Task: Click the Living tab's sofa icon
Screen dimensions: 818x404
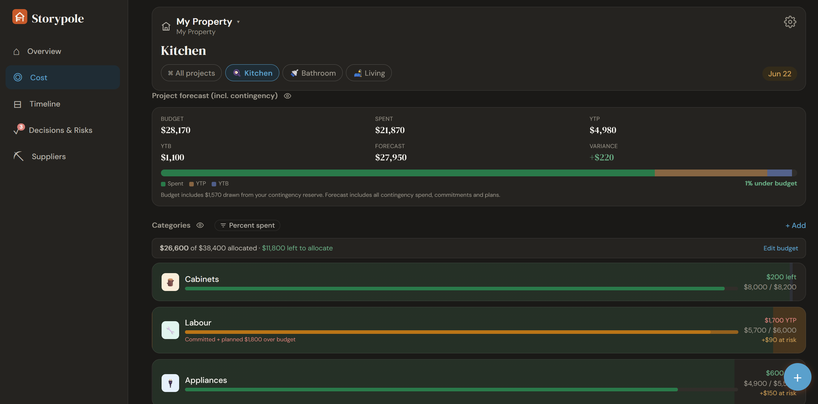Action: (x=358, y=73)
